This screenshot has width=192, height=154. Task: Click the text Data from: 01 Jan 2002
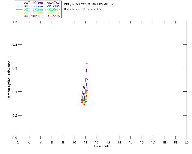click(82, 9)
